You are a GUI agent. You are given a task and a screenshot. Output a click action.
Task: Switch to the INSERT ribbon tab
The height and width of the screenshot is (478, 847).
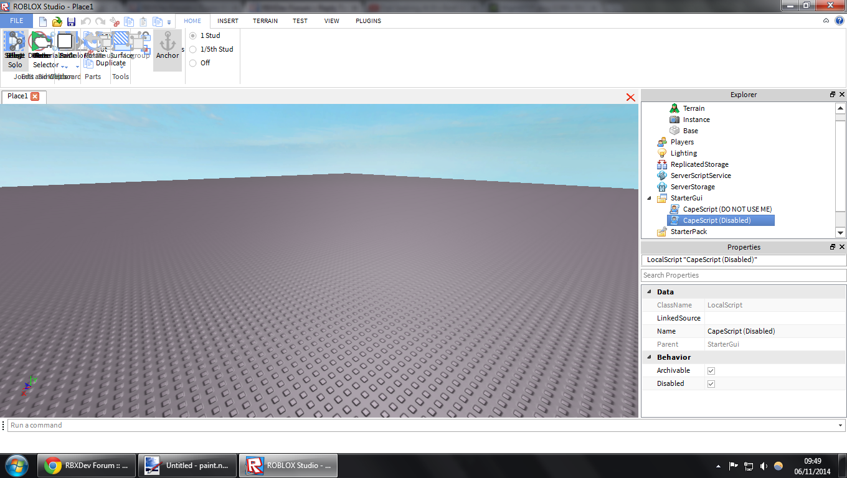(228, 21)
